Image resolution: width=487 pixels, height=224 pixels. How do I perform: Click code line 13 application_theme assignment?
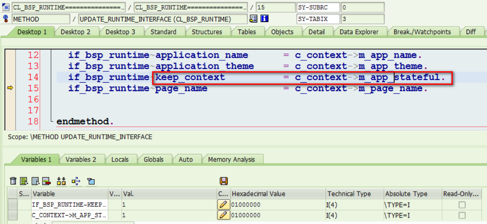[248, 66]
